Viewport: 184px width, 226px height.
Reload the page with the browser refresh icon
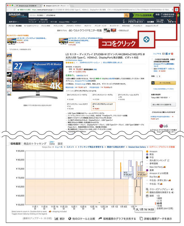tap(14, 10)
